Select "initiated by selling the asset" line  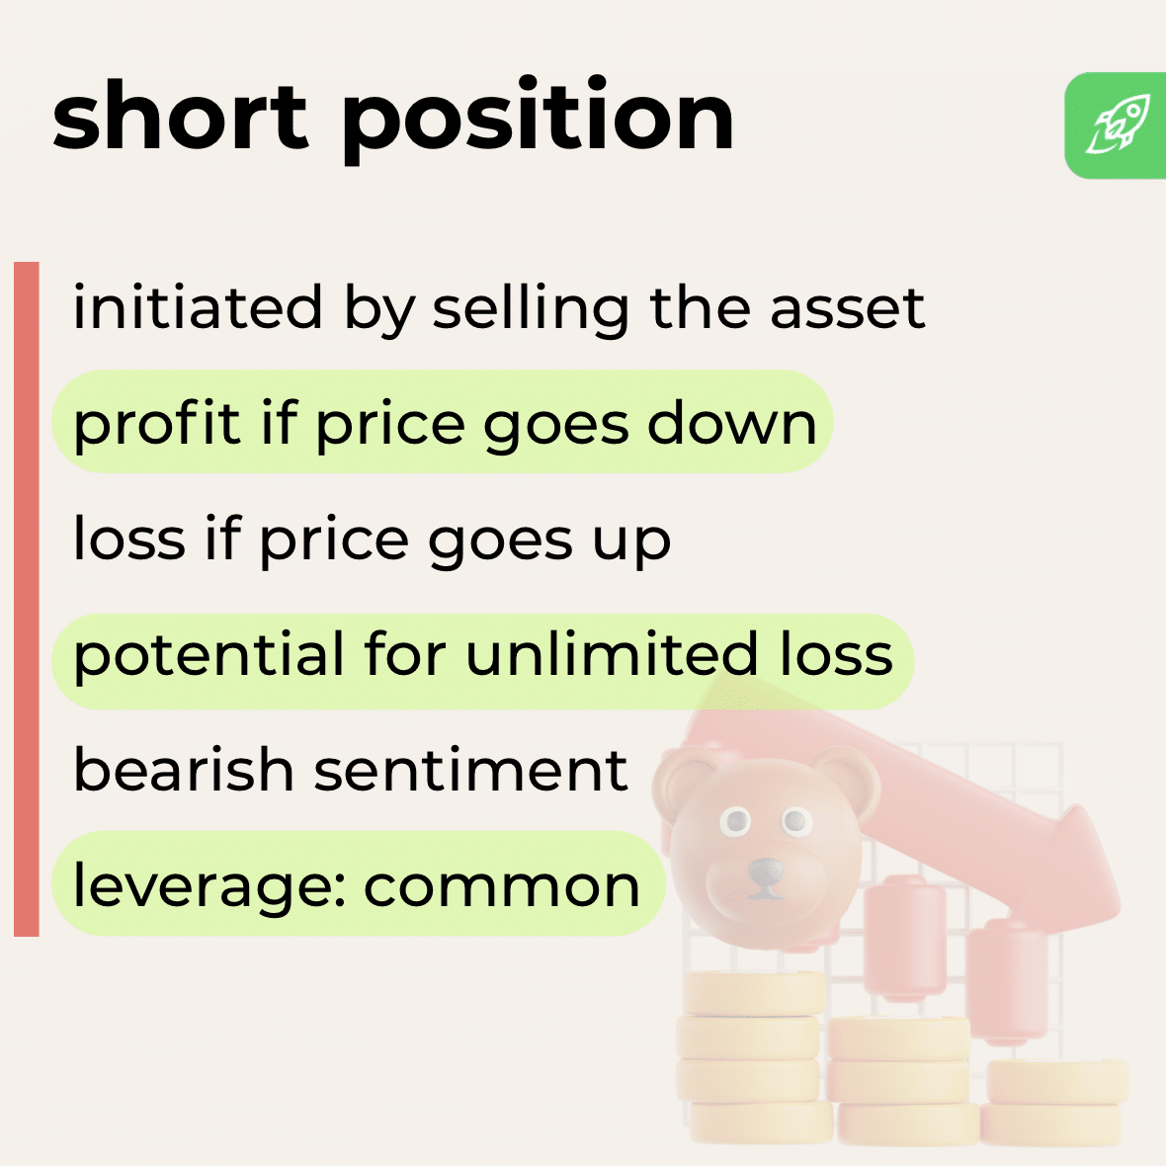click(x=499, y=306)
